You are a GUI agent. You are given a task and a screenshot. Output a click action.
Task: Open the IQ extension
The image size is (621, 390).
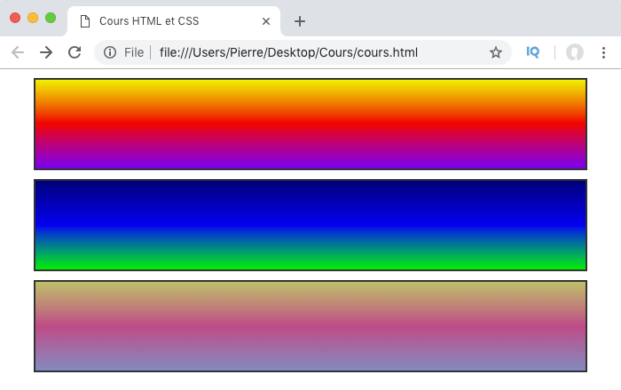[x=532, y=51]
